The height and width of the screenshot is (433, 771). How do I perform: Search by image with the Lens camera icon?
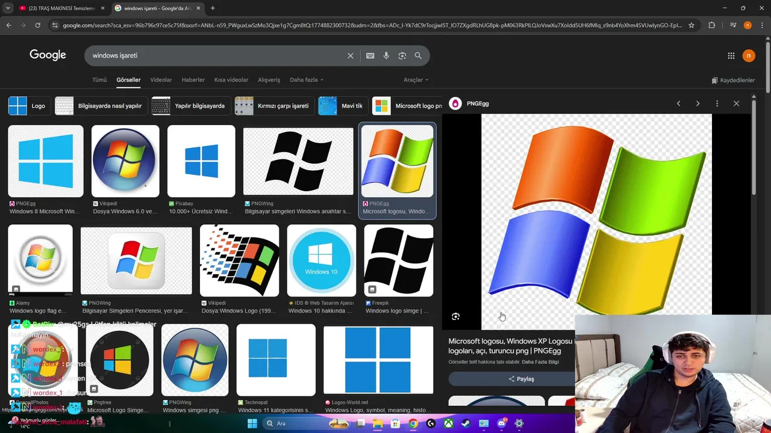[x=402, y=55]
